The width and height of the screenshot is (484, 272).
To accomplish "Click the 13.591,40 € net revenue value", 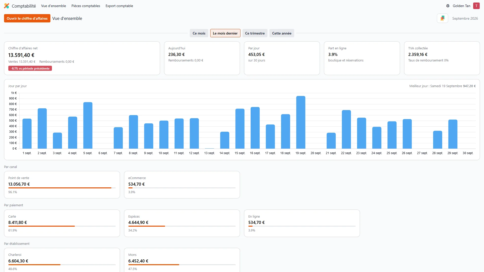I will point(21,55).
